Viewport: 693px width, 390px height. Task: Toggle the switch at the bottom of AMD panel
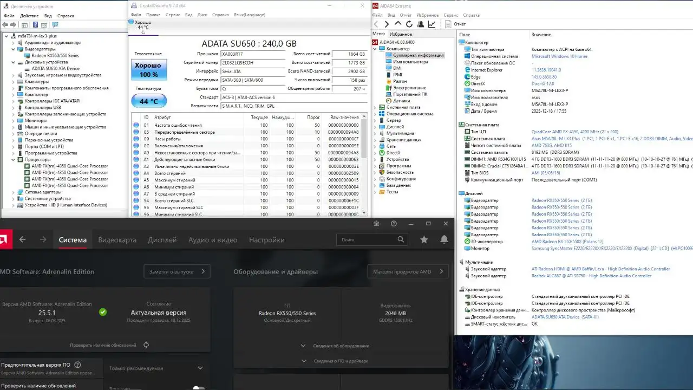coord(199,387)
